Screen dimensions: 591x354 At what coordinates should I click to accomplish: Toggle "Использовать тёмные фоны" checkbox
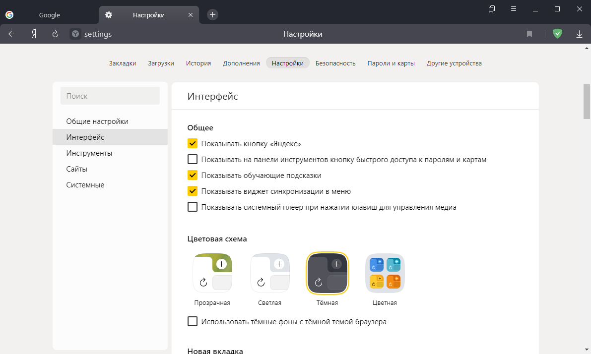tap(193, 322)
